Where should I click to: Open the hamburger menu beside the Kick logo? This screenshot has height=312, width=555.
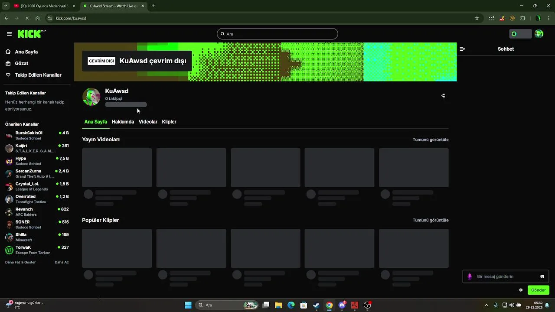pos(9,34)
